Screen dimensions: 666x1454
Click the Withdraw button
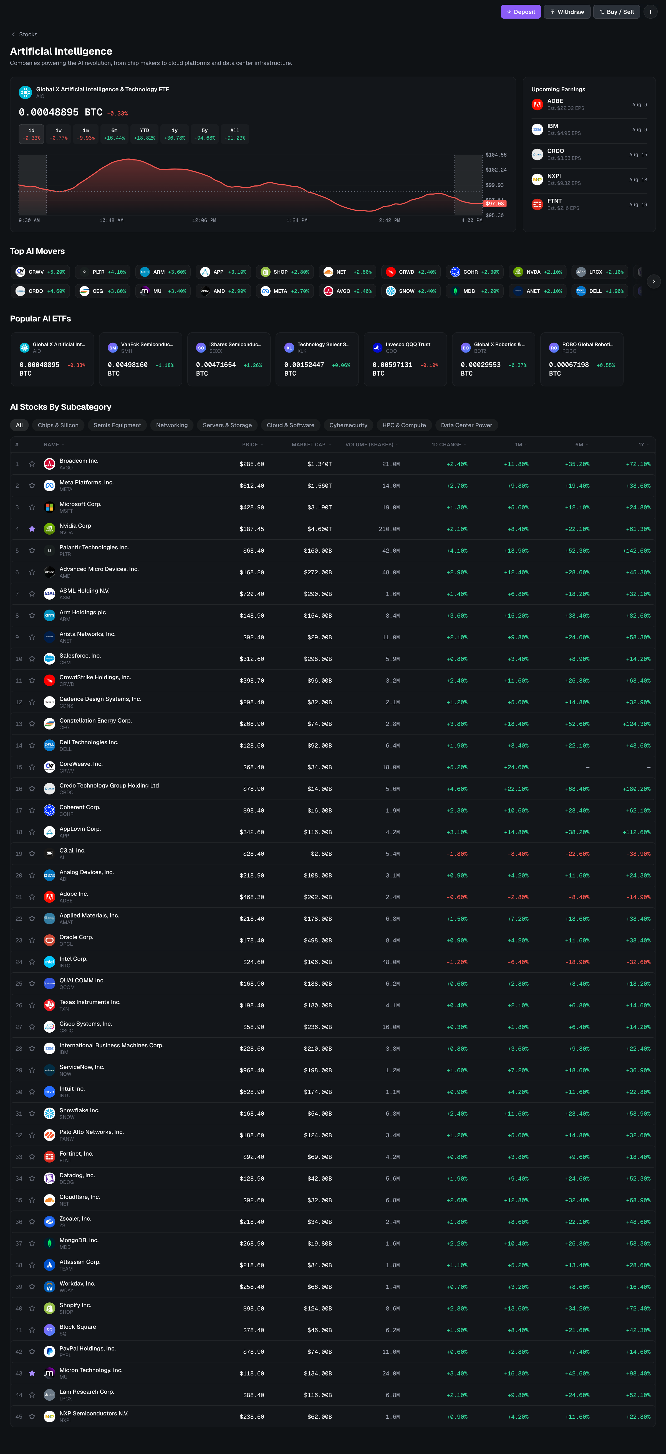click(x=567, y=12)
